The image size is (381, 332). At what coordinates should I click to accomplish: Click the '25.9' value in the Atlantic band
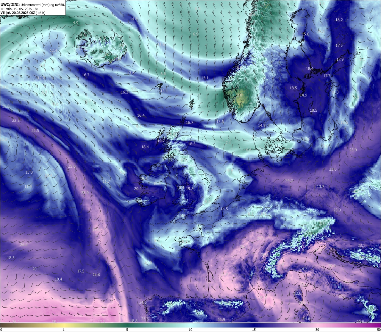(85, 193)
